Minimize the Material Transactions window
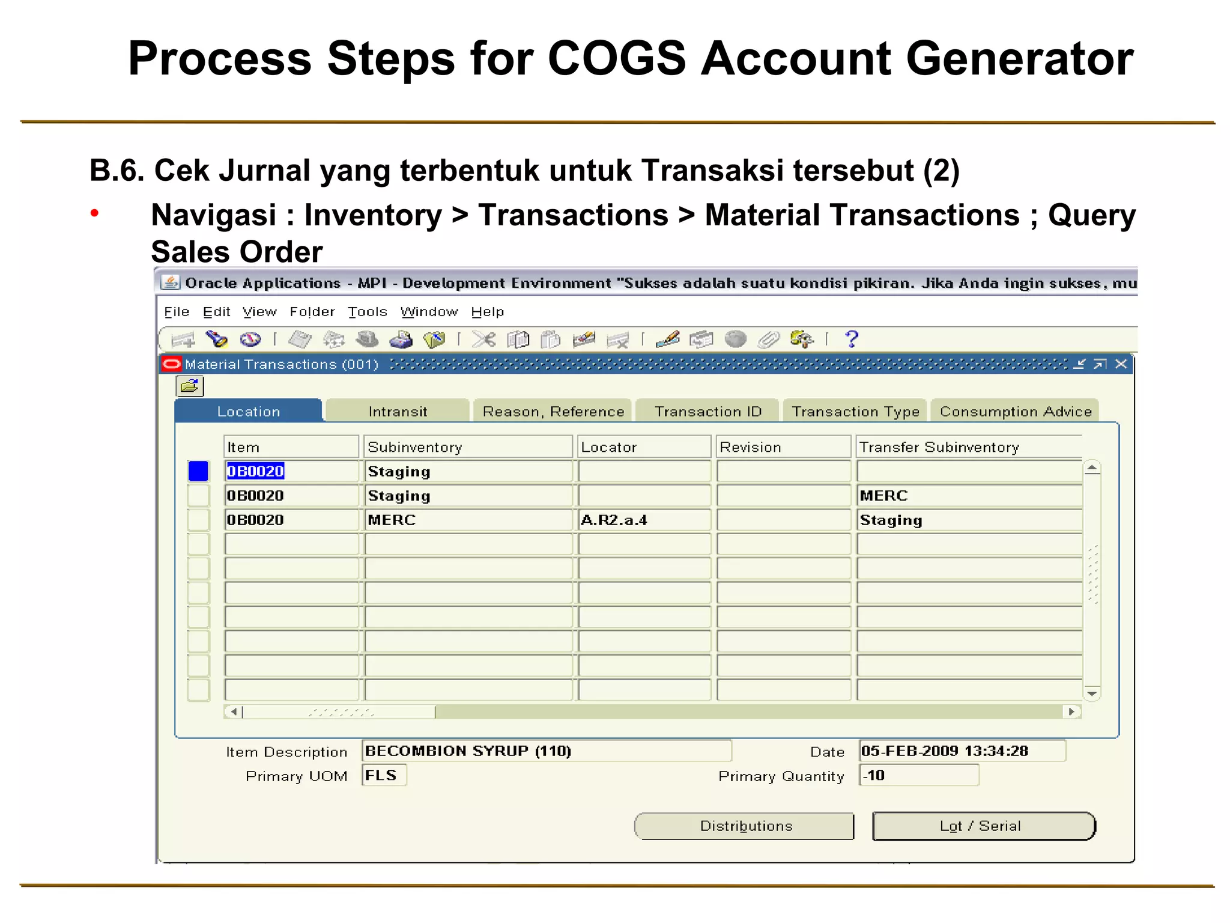1230x923 pixels. [1079, 364]
